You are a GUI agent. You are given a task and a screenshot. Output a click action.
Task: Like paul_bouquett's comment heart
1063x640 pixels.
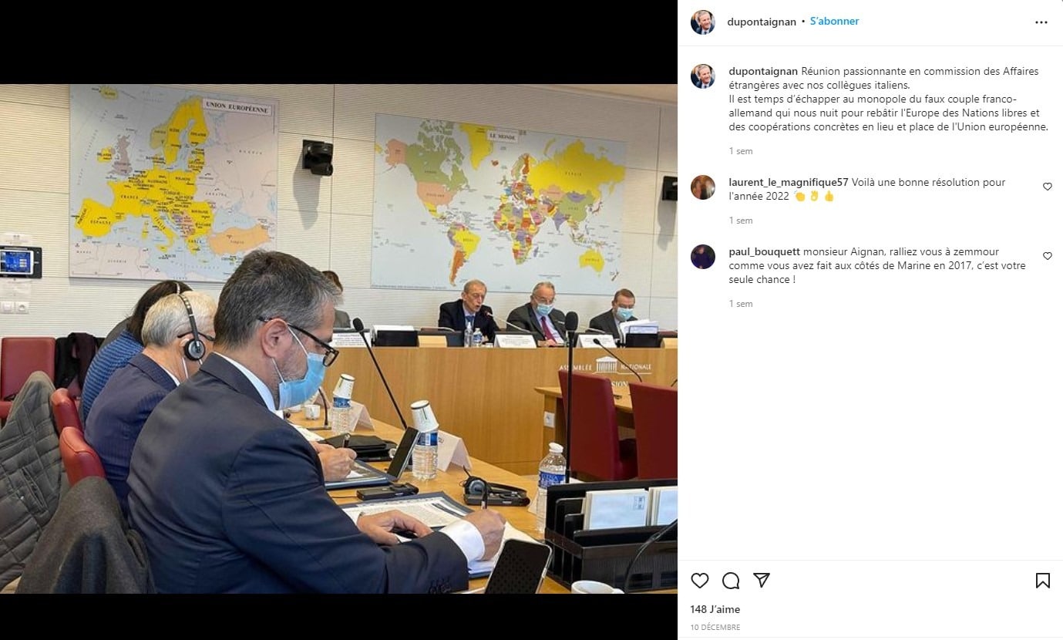coord(1047,256)
